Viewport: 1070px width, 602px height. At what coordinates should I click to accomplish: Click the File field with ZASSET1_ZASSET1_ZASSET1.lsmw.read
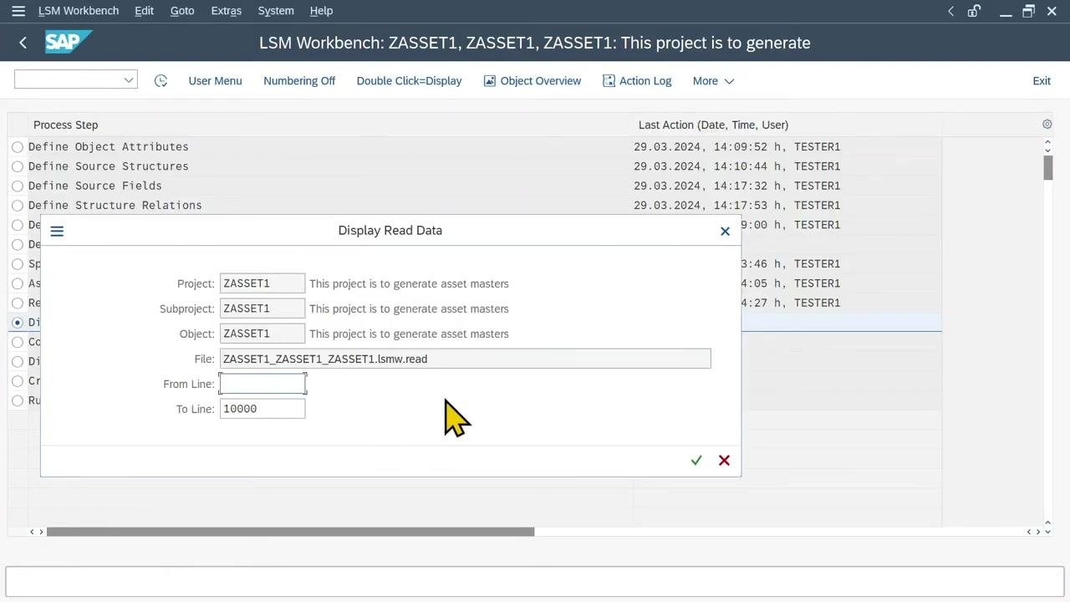(466, 359)
